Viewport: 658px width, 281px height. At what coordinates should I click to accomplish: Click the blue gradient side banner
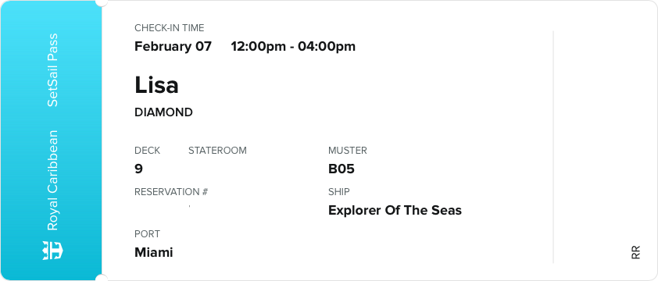click(52, 140)
